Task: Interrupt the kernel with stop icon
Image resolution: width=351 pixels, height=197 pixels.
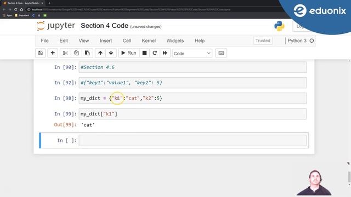Action: [x=144, y=53]
